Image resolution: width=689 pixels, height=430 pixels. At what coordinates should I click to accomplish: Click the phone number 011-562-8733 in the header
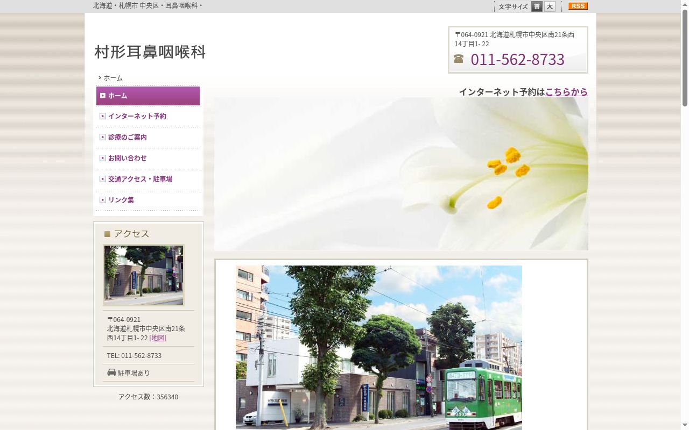(x=517, y=59)
